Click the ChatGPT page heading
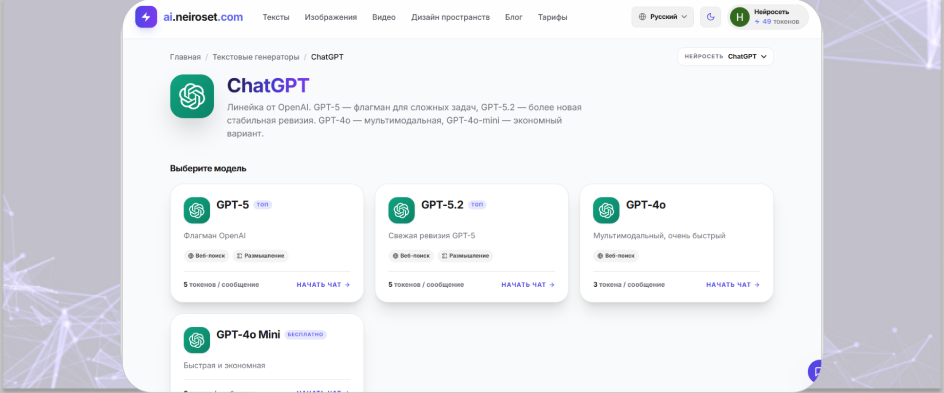The height and width of the screenshot is (393, 944). pyautogui.click(x=268, y=85)
